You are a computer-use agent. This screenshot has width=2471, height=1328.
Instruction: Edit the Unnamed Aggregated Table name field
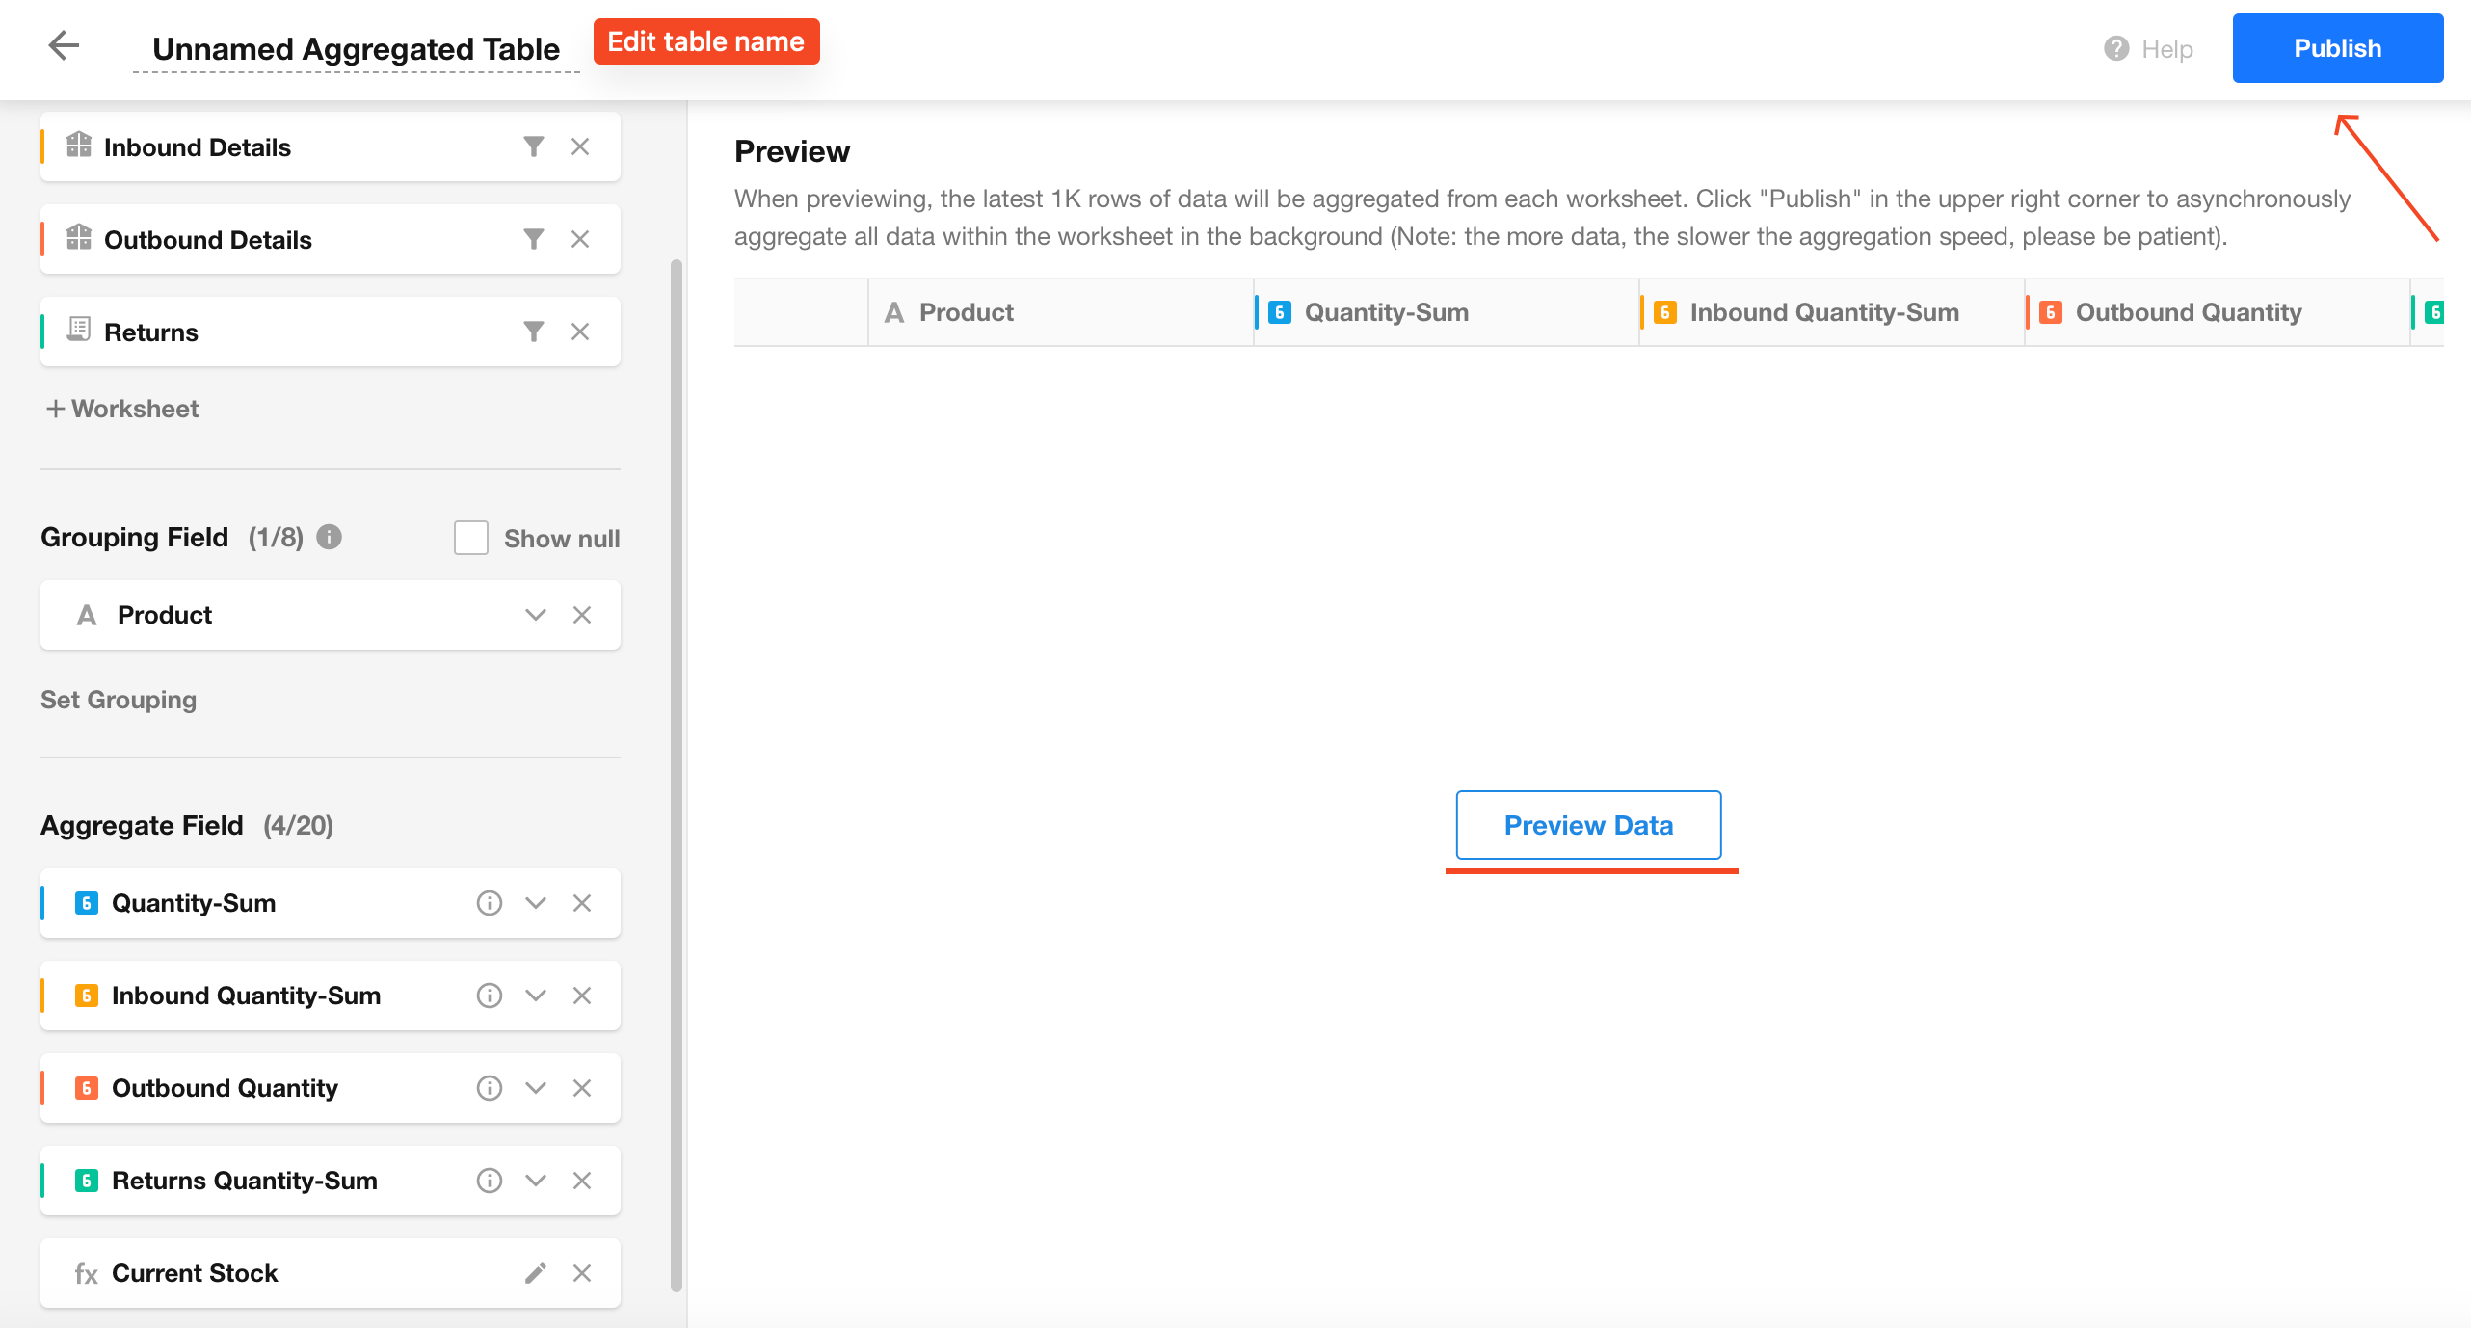click(x=356, y=49)
